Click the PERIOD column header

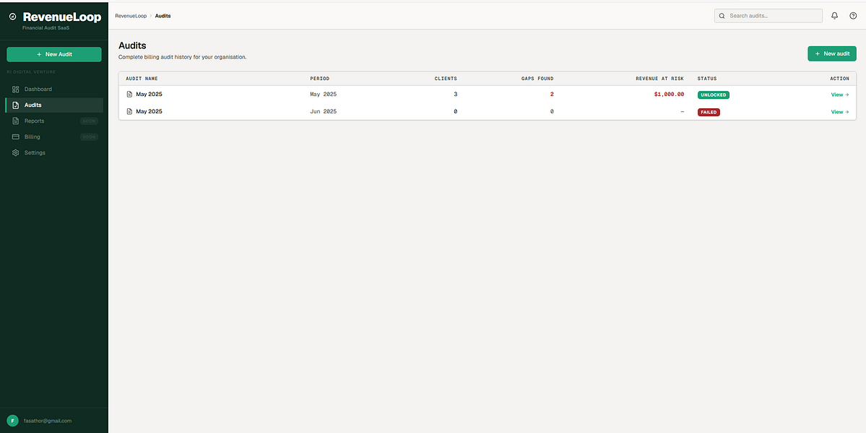320,79
